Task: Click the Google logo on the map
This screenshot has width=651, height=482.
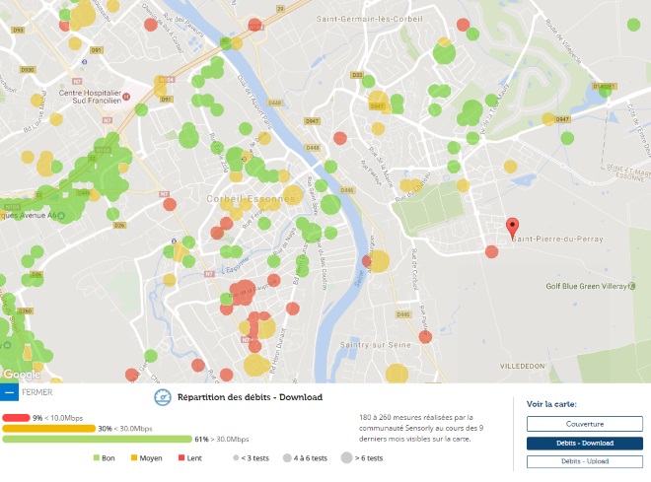Action: (22, 375)
